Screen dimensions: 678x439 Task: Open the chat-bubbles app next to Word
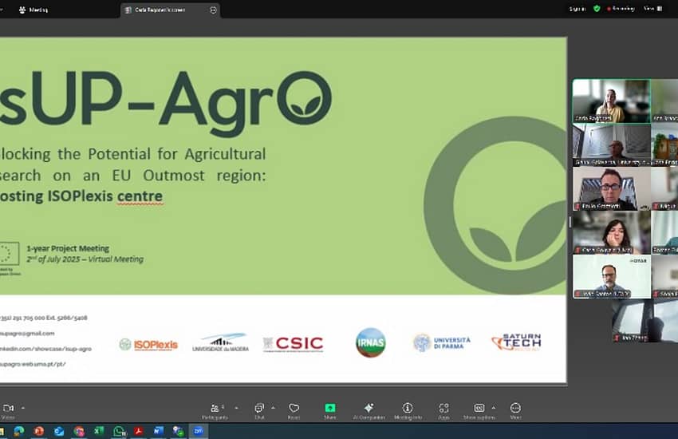click(178, 431)
